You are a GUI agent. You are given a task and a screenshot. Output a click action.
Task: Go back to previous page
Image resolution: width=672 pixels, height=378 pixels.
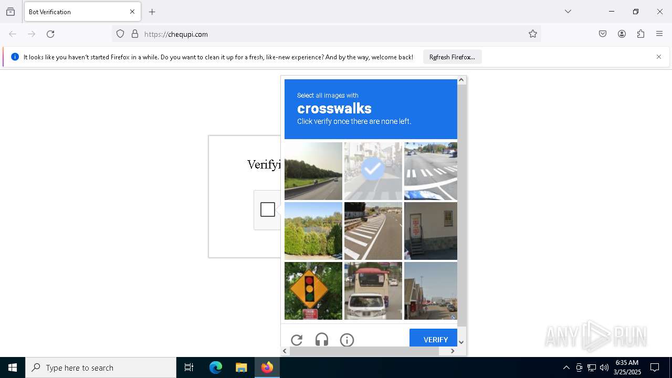pyautogui.click(x=13, y=34)
